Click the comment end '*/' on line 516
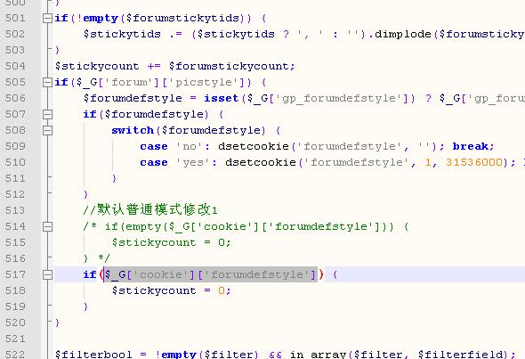Screen dimensions: 525x359 104,258
